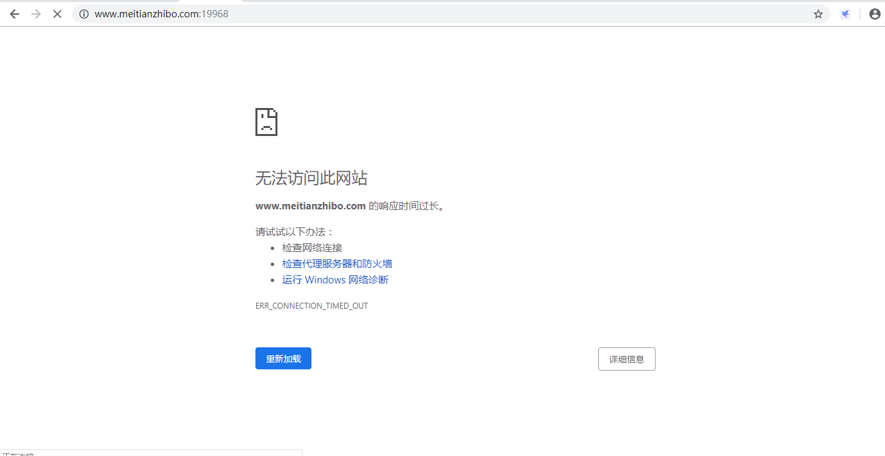
Task: Click the 检查网络连接 bullet item
Action: 311,248
